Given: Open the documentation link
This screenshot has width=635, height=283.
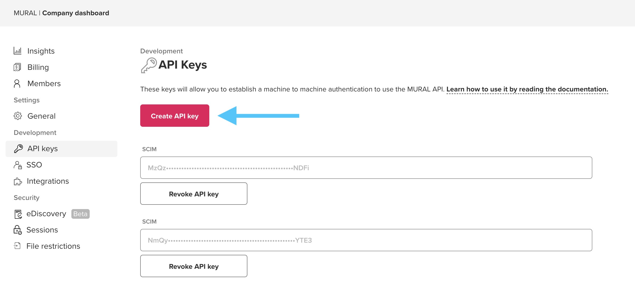Looking at the screenshot, I should tap(527, 89).
